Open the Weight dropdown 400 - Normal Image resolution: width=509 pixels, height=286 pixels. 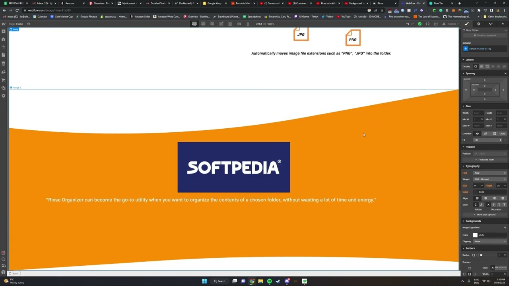[490, 179]
